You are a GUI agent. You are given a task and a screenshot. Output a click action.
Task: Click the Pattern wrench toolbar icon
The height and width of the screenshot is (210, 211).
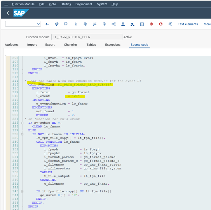point(170,24)
